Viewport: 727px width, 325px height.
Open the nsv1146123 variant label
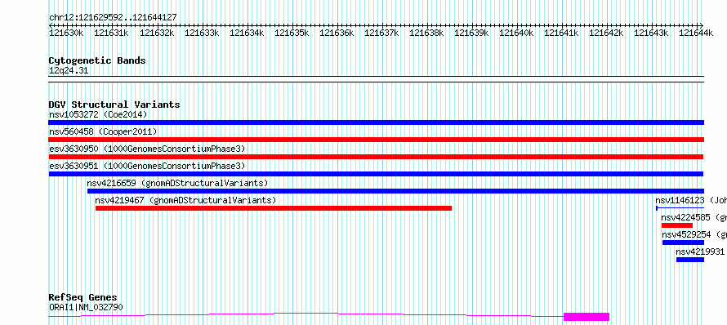tap(691, 200)
